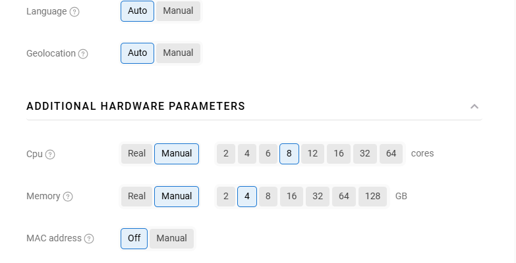Collapse the Additional Hardware Parameters section
The height and width of the screenshot is (263, 516).
click(474, 107)
